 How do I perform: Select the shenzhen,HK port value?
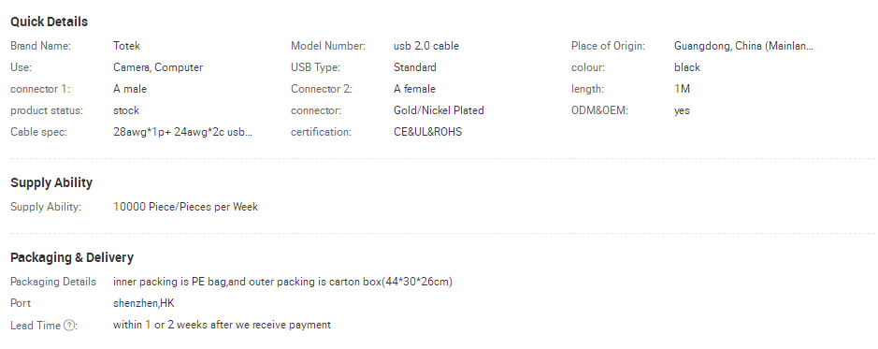143,304
